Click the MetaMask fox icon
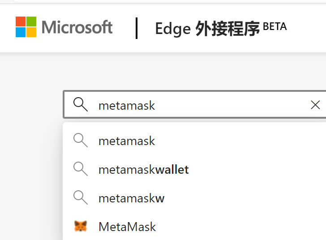 (81, 226)
